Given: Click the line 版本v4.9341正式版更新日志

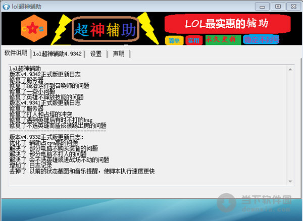Looking at the screenshot, I should pyautogui.click(x=45, y=103).
